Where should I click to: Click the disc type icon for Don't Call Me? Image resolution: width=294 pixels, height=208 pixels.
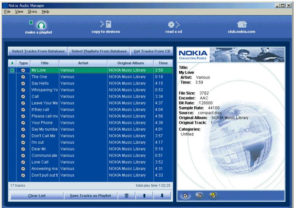point(23,136)
